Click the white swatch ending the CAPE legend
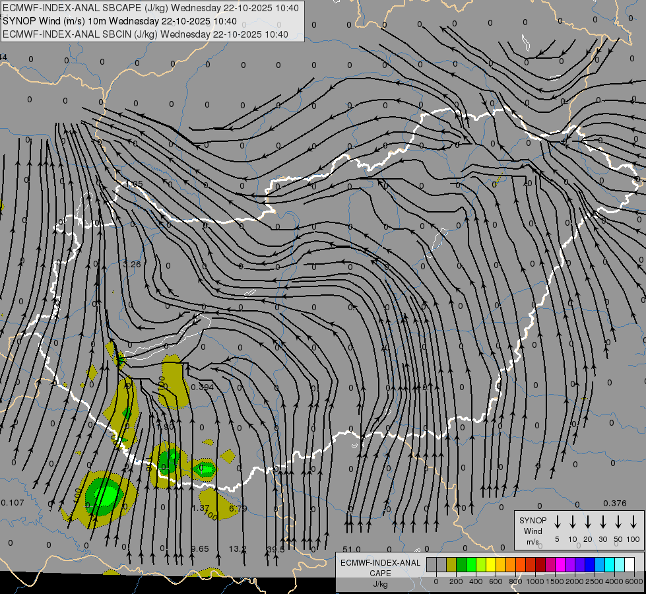Image resolution: width=646 pixels, height=594 pixels. (x=630, y=564)
